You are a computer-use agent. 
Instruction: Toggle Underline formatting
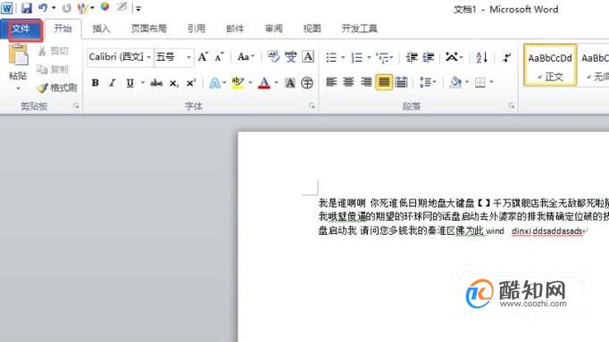(x=129, y=83)
